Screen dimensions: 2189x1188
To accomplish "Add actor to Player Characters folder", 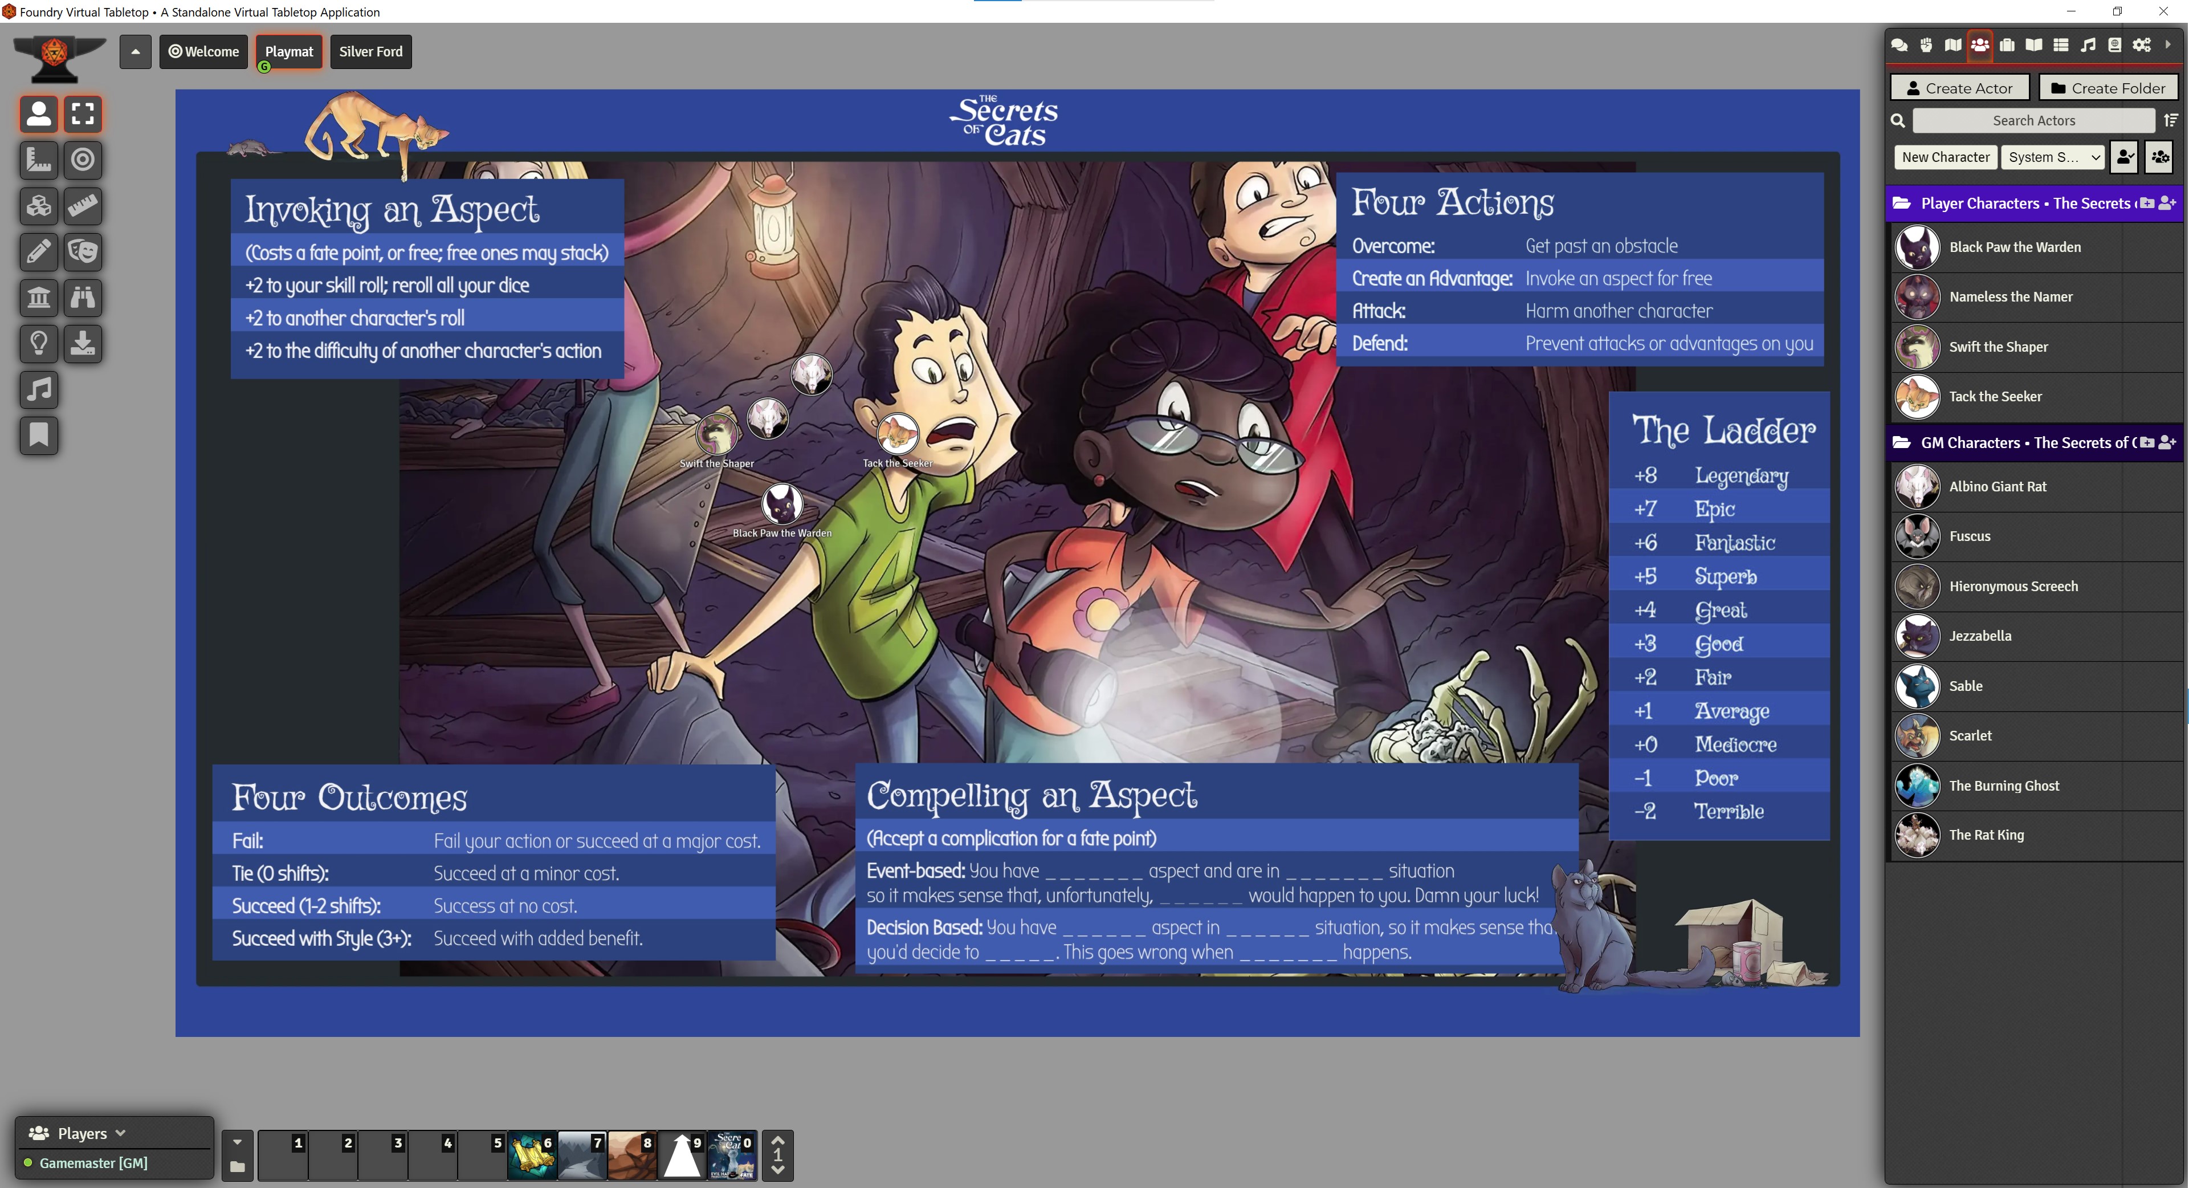I will click(2168, 203).
